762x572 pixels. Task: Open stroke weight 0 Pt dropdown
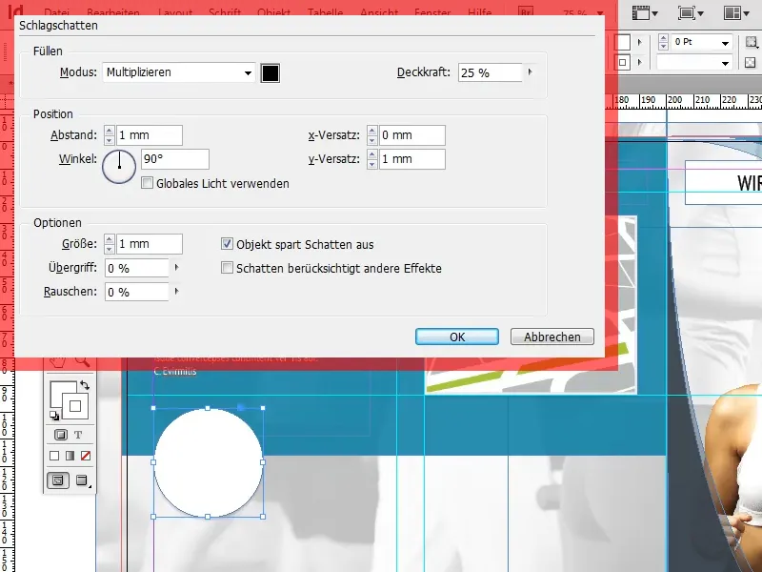click(725, 43)
